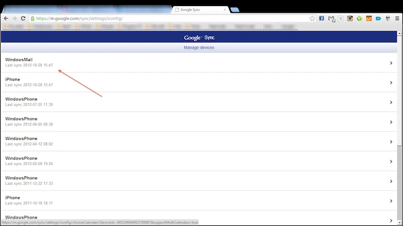Open the orange chart extension icon

[369, 18]
